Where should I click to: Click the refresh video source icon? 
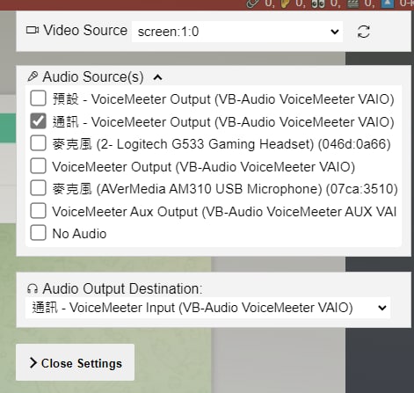pyautogui.click(x=363, y=32)
